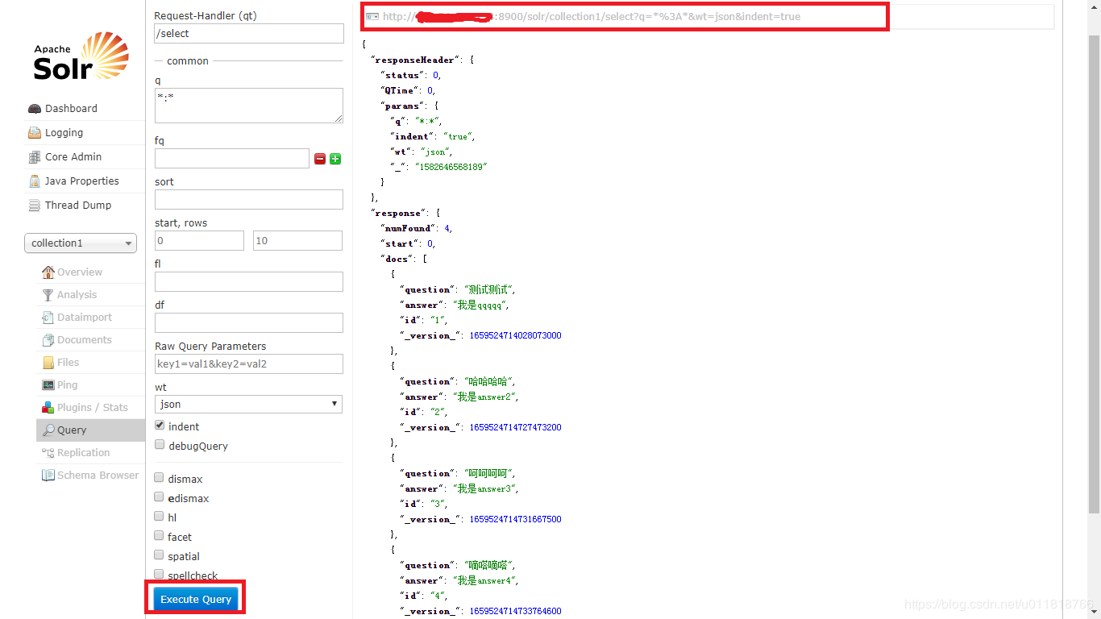Enable the spatial checkbox

click(x=160, y=555)
